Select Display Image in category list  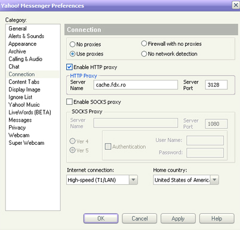(24, 89)
